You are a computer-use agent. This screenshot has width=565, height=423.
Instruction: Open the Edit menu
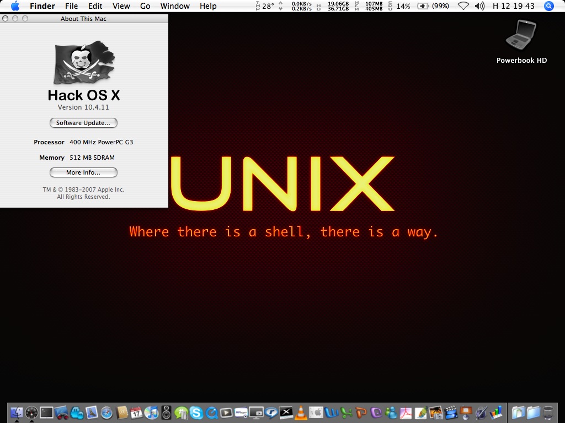point(95,6)
